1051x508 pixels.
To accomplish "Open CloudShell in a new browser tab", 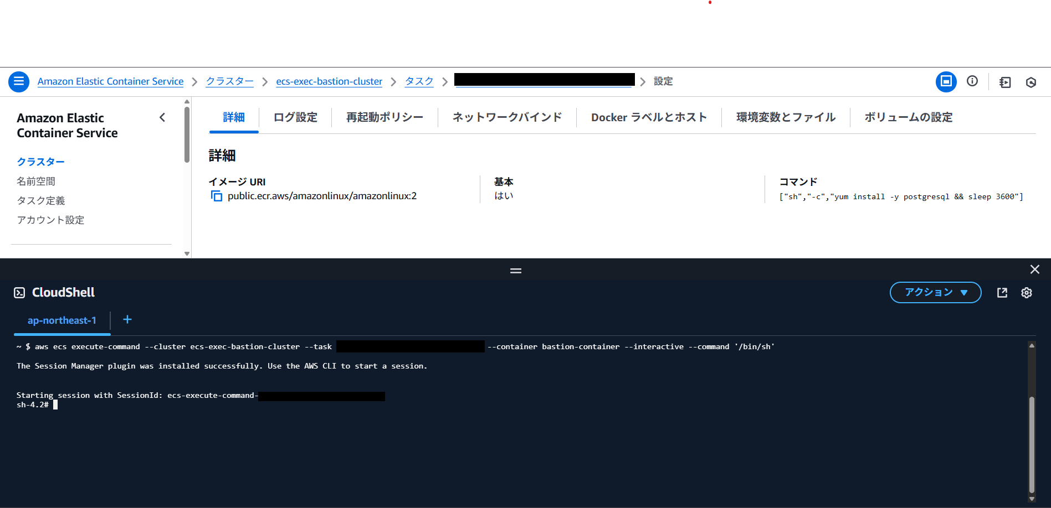I will pos(1002,293).
